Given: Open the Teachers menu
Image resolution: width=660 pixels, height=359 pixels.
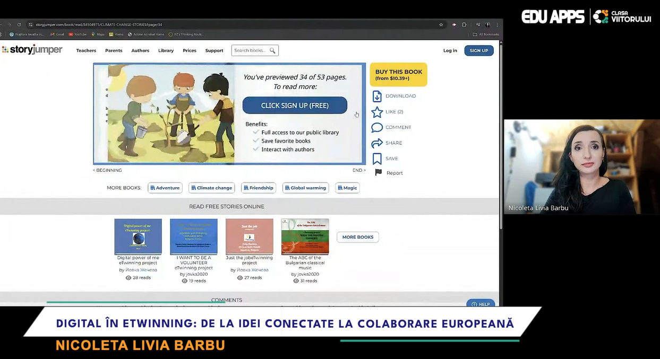Looking at the screenshot, I should tap(86, 50).
